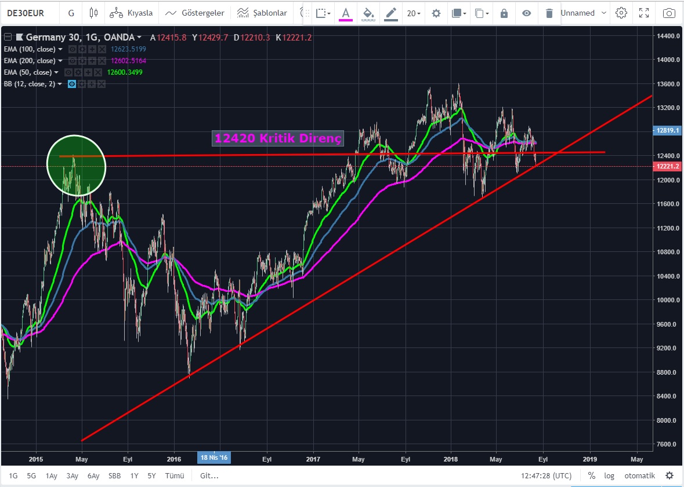Viewport: 684px width, 487px height.
Task: Lock the selected drawing object
Action: 504,13
